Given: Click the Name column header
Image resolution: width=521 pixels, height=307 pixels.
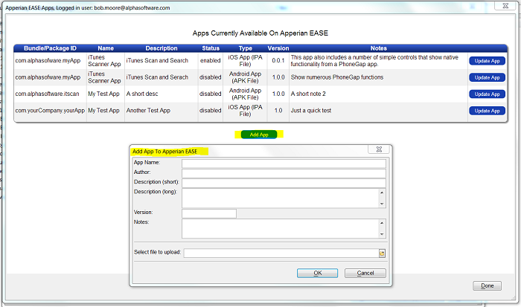Looking at the screenshot, I should coord(106,48).
